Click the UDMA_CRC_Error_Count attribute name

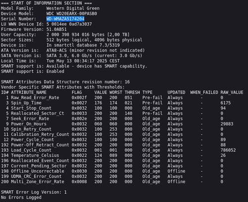coord(36,176)
